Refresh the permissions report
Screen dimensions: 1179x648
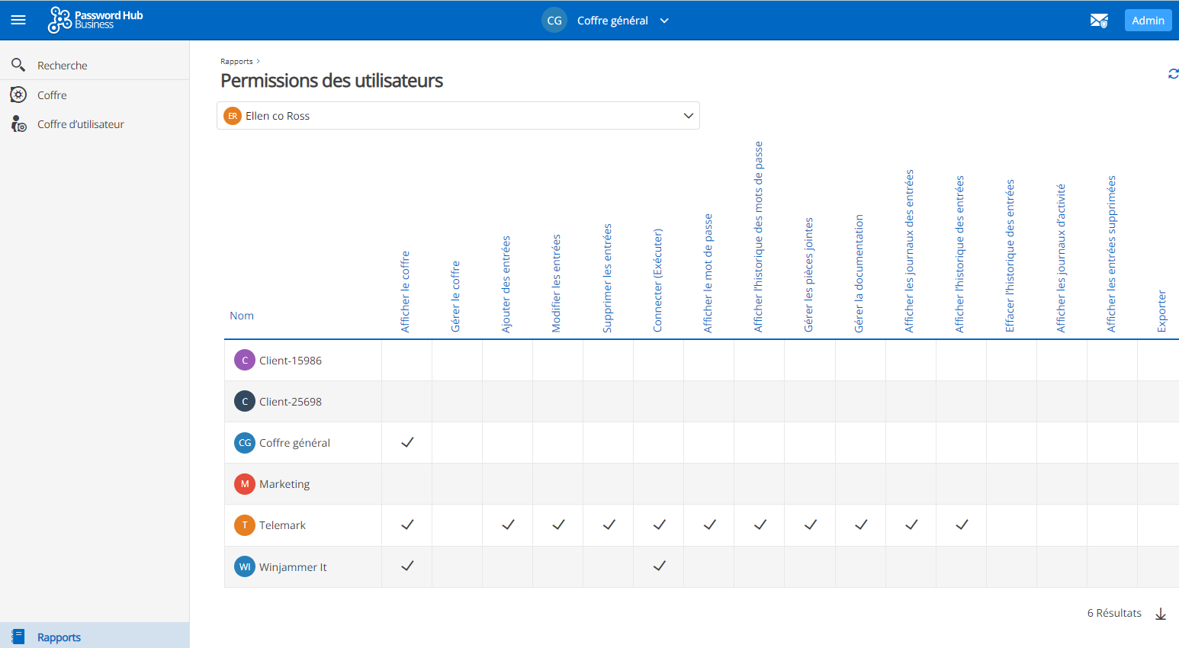[1173, 74]
